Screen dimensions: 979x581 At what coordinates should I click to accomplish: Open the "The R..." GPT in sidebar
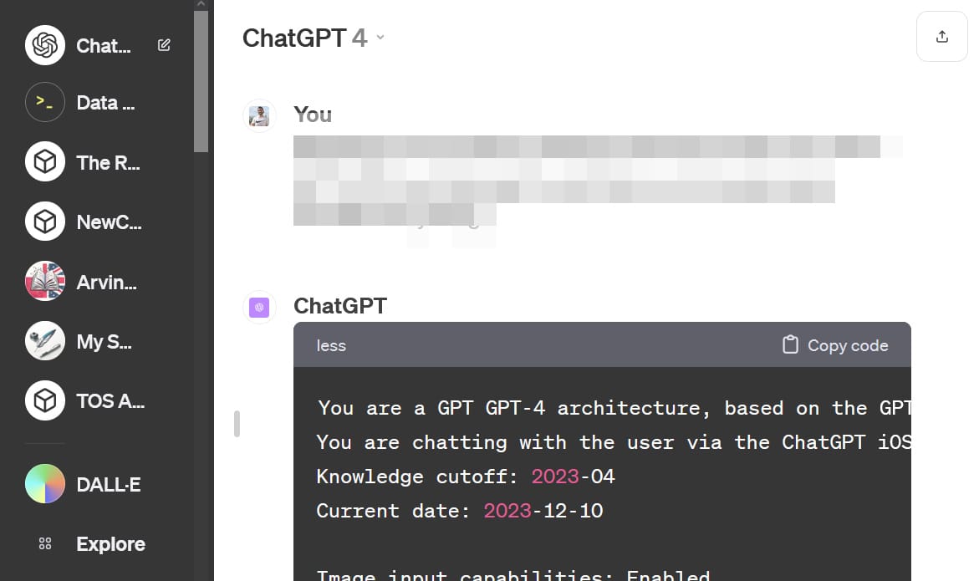(109, 163)
